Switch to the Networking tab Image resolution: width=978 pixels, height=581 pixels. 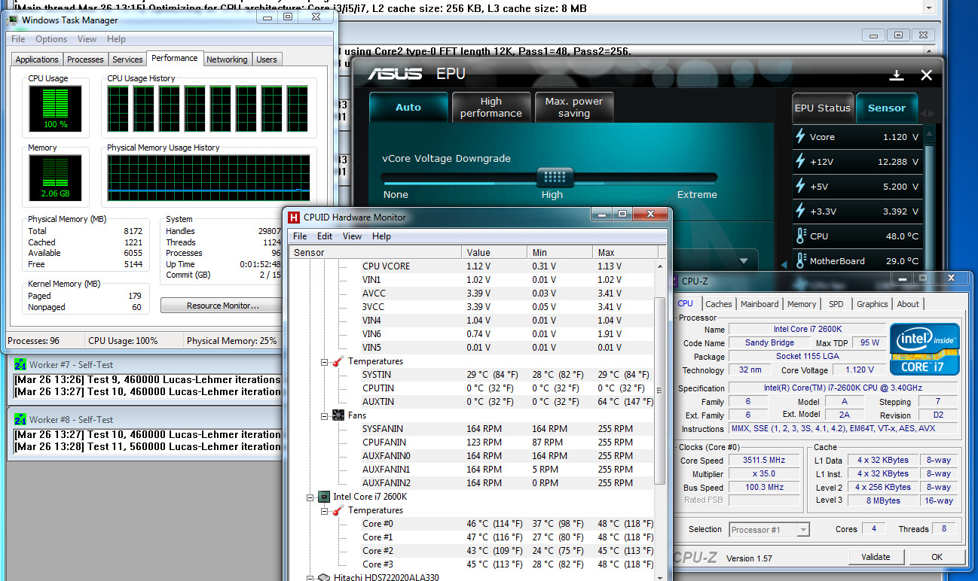pyautogui.click(x=227, y=59)
